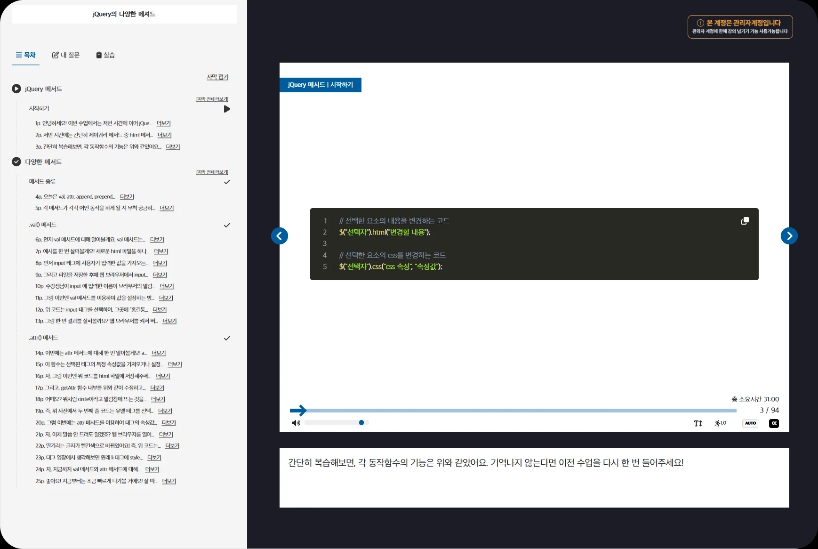The image size is (818, 549).
Task: Click subtitle line starting 24p
Action: coord(88,469)
